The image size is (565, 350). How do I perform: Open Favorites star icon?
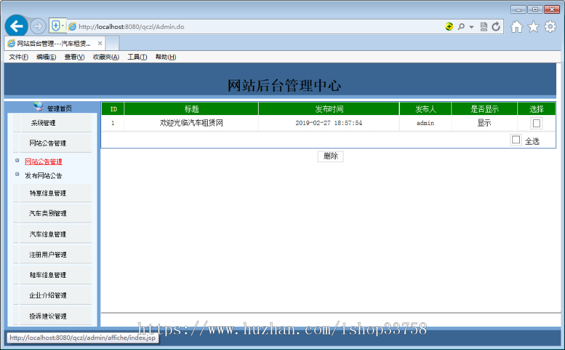pyautogui.click(x=533, y=26)
